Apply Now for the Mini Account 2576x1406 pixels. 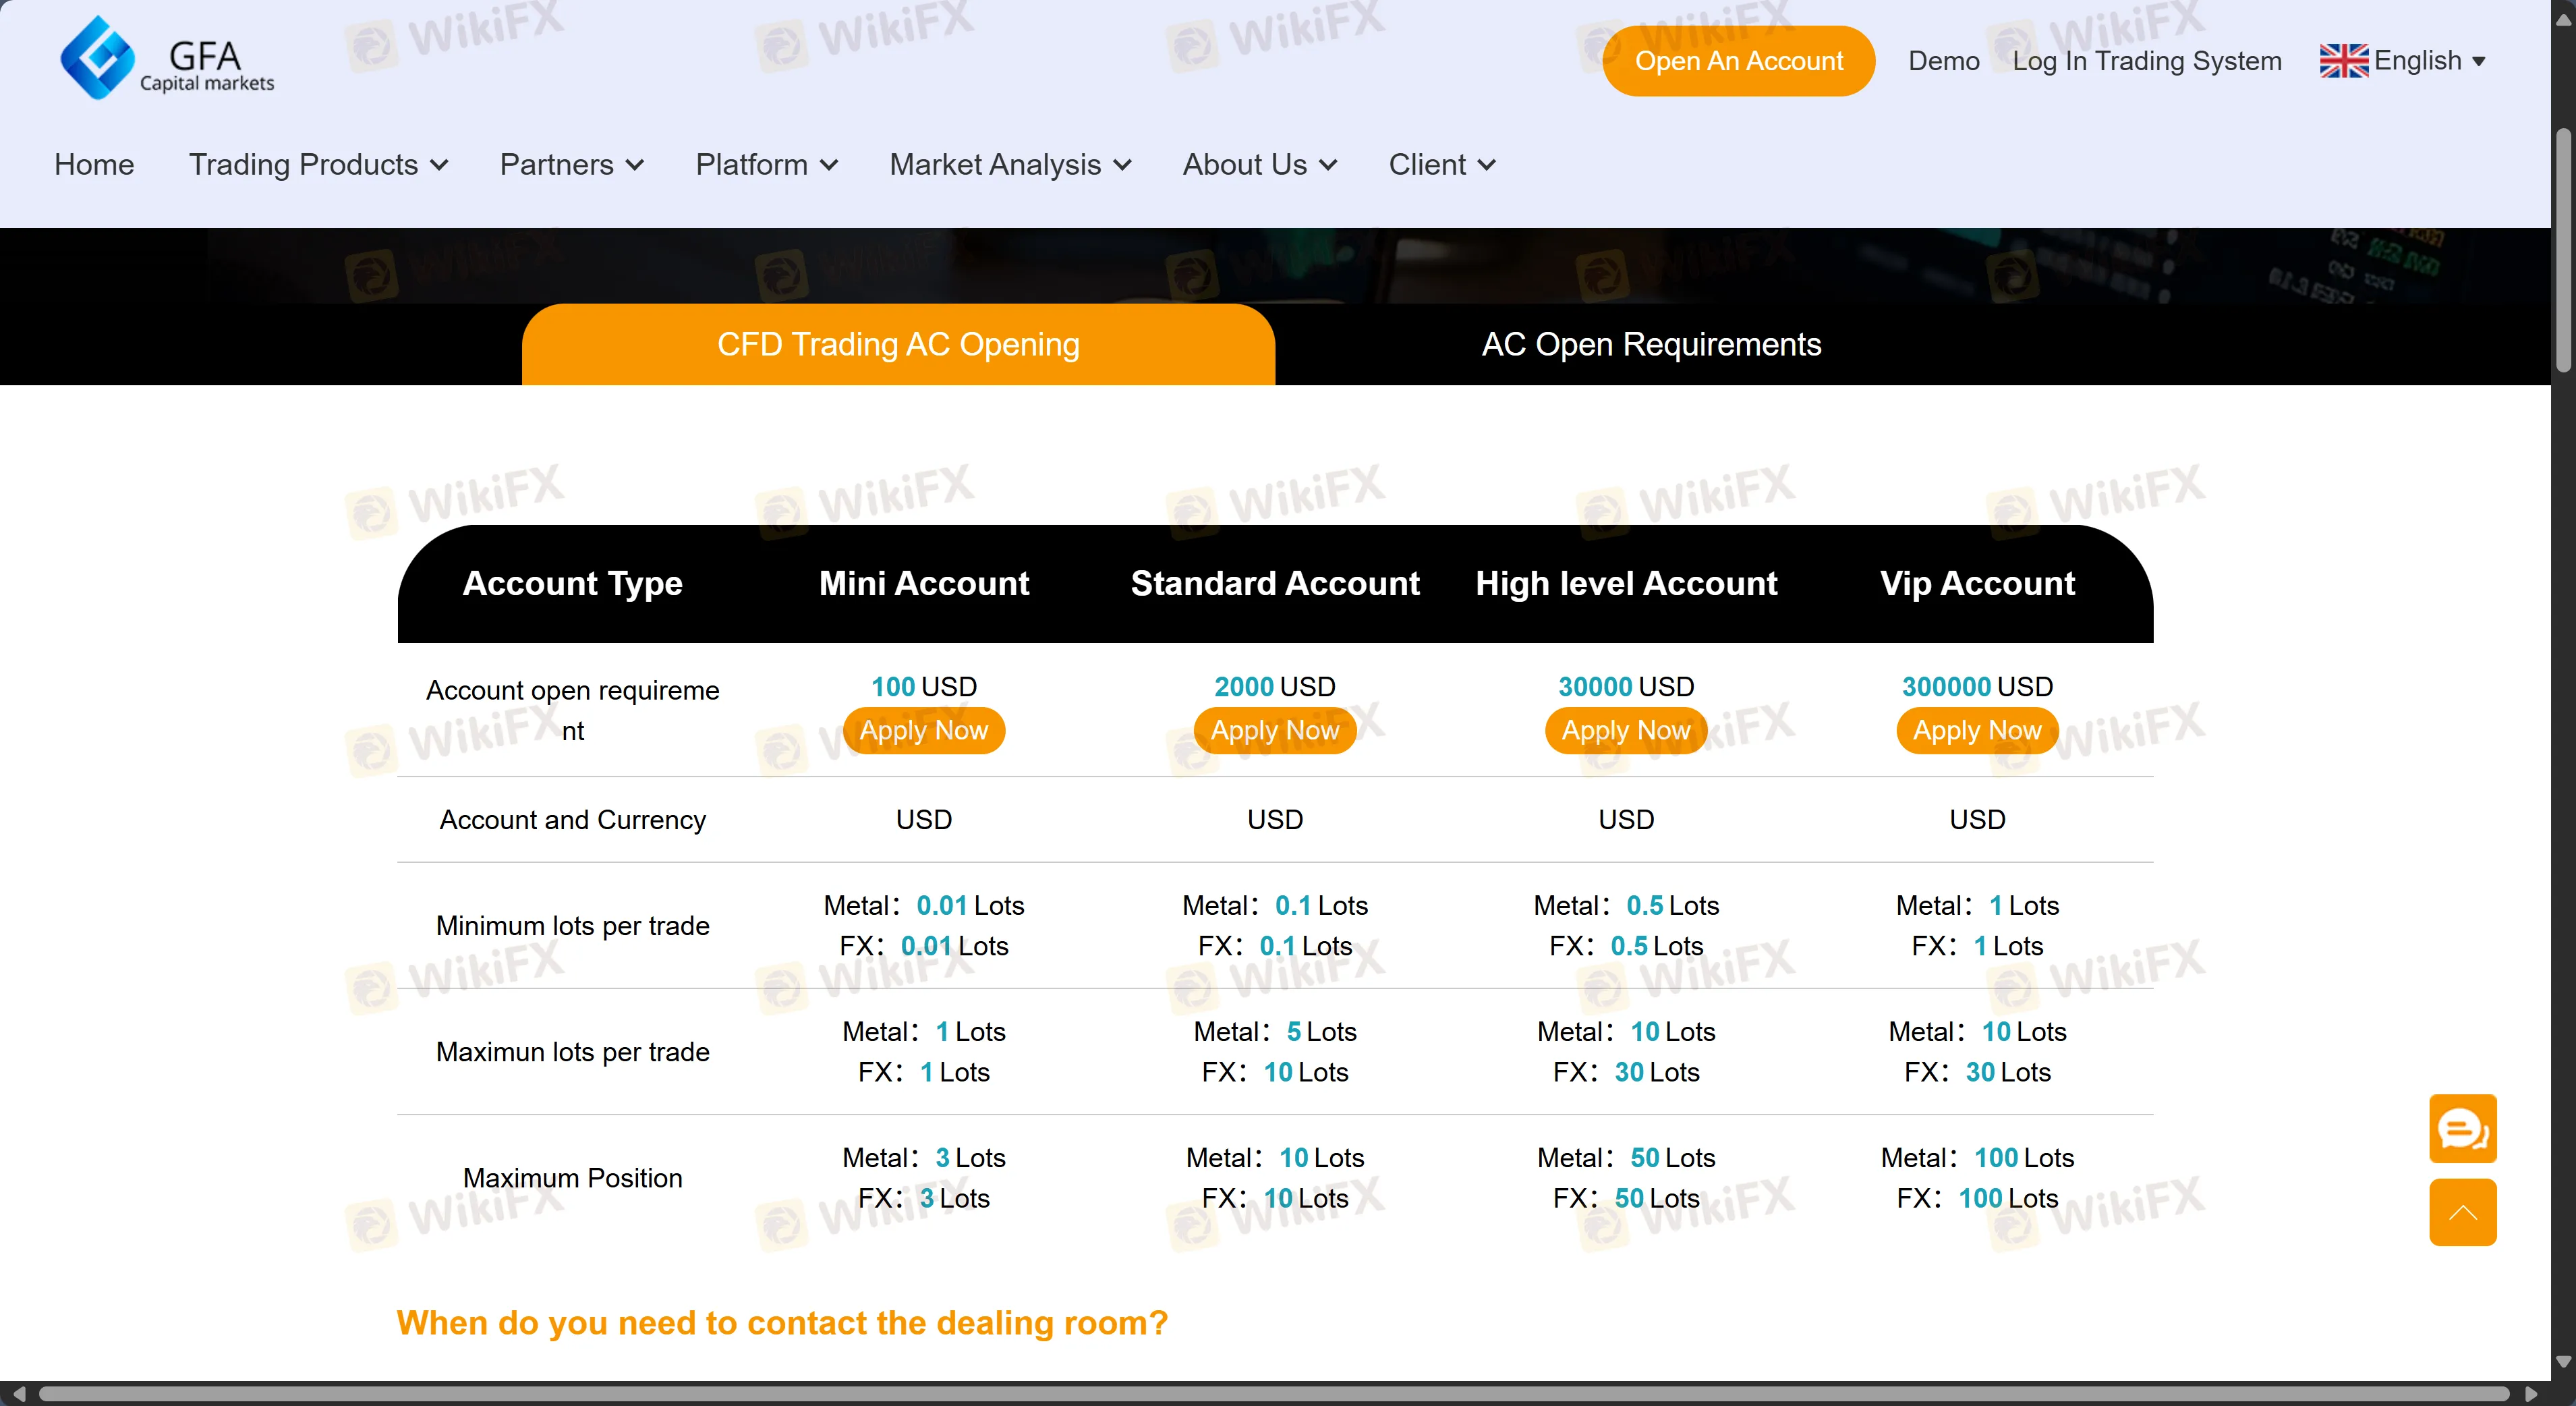click(923, 730)
